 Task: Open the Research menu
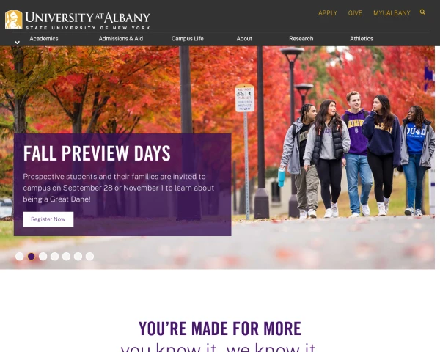pos(301,39)
